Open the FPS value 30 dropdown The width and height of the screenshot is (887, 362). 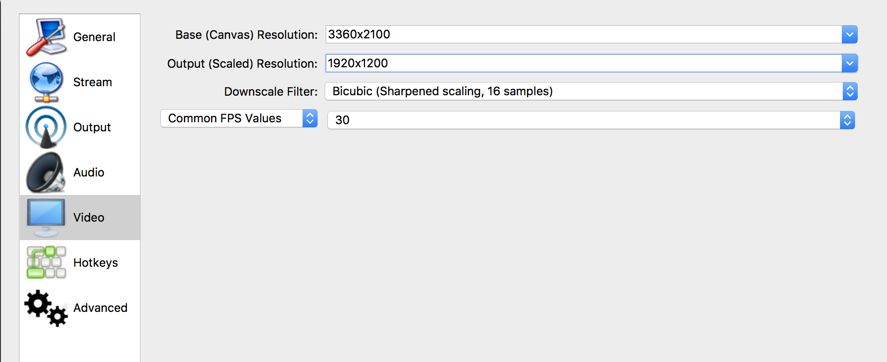click(x=591, y=120)
